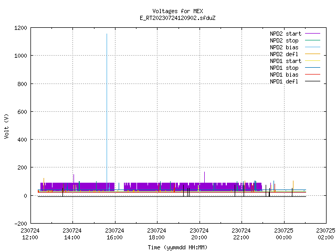
Task: Click the 'NPD2 stop' legend label
Action: pos(284,40)
